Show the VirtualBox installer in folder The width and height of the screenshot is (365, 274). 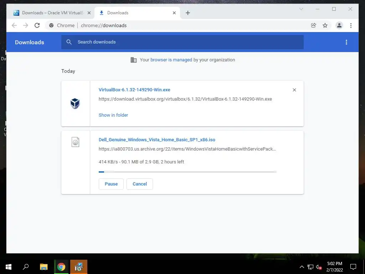113,115
